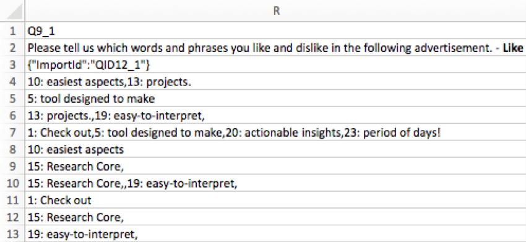This screenshot has height=242, width=526.
Task: Select cell '15: Research Core,,19: easy-to-interpret,'
Action: click(276, 183)
